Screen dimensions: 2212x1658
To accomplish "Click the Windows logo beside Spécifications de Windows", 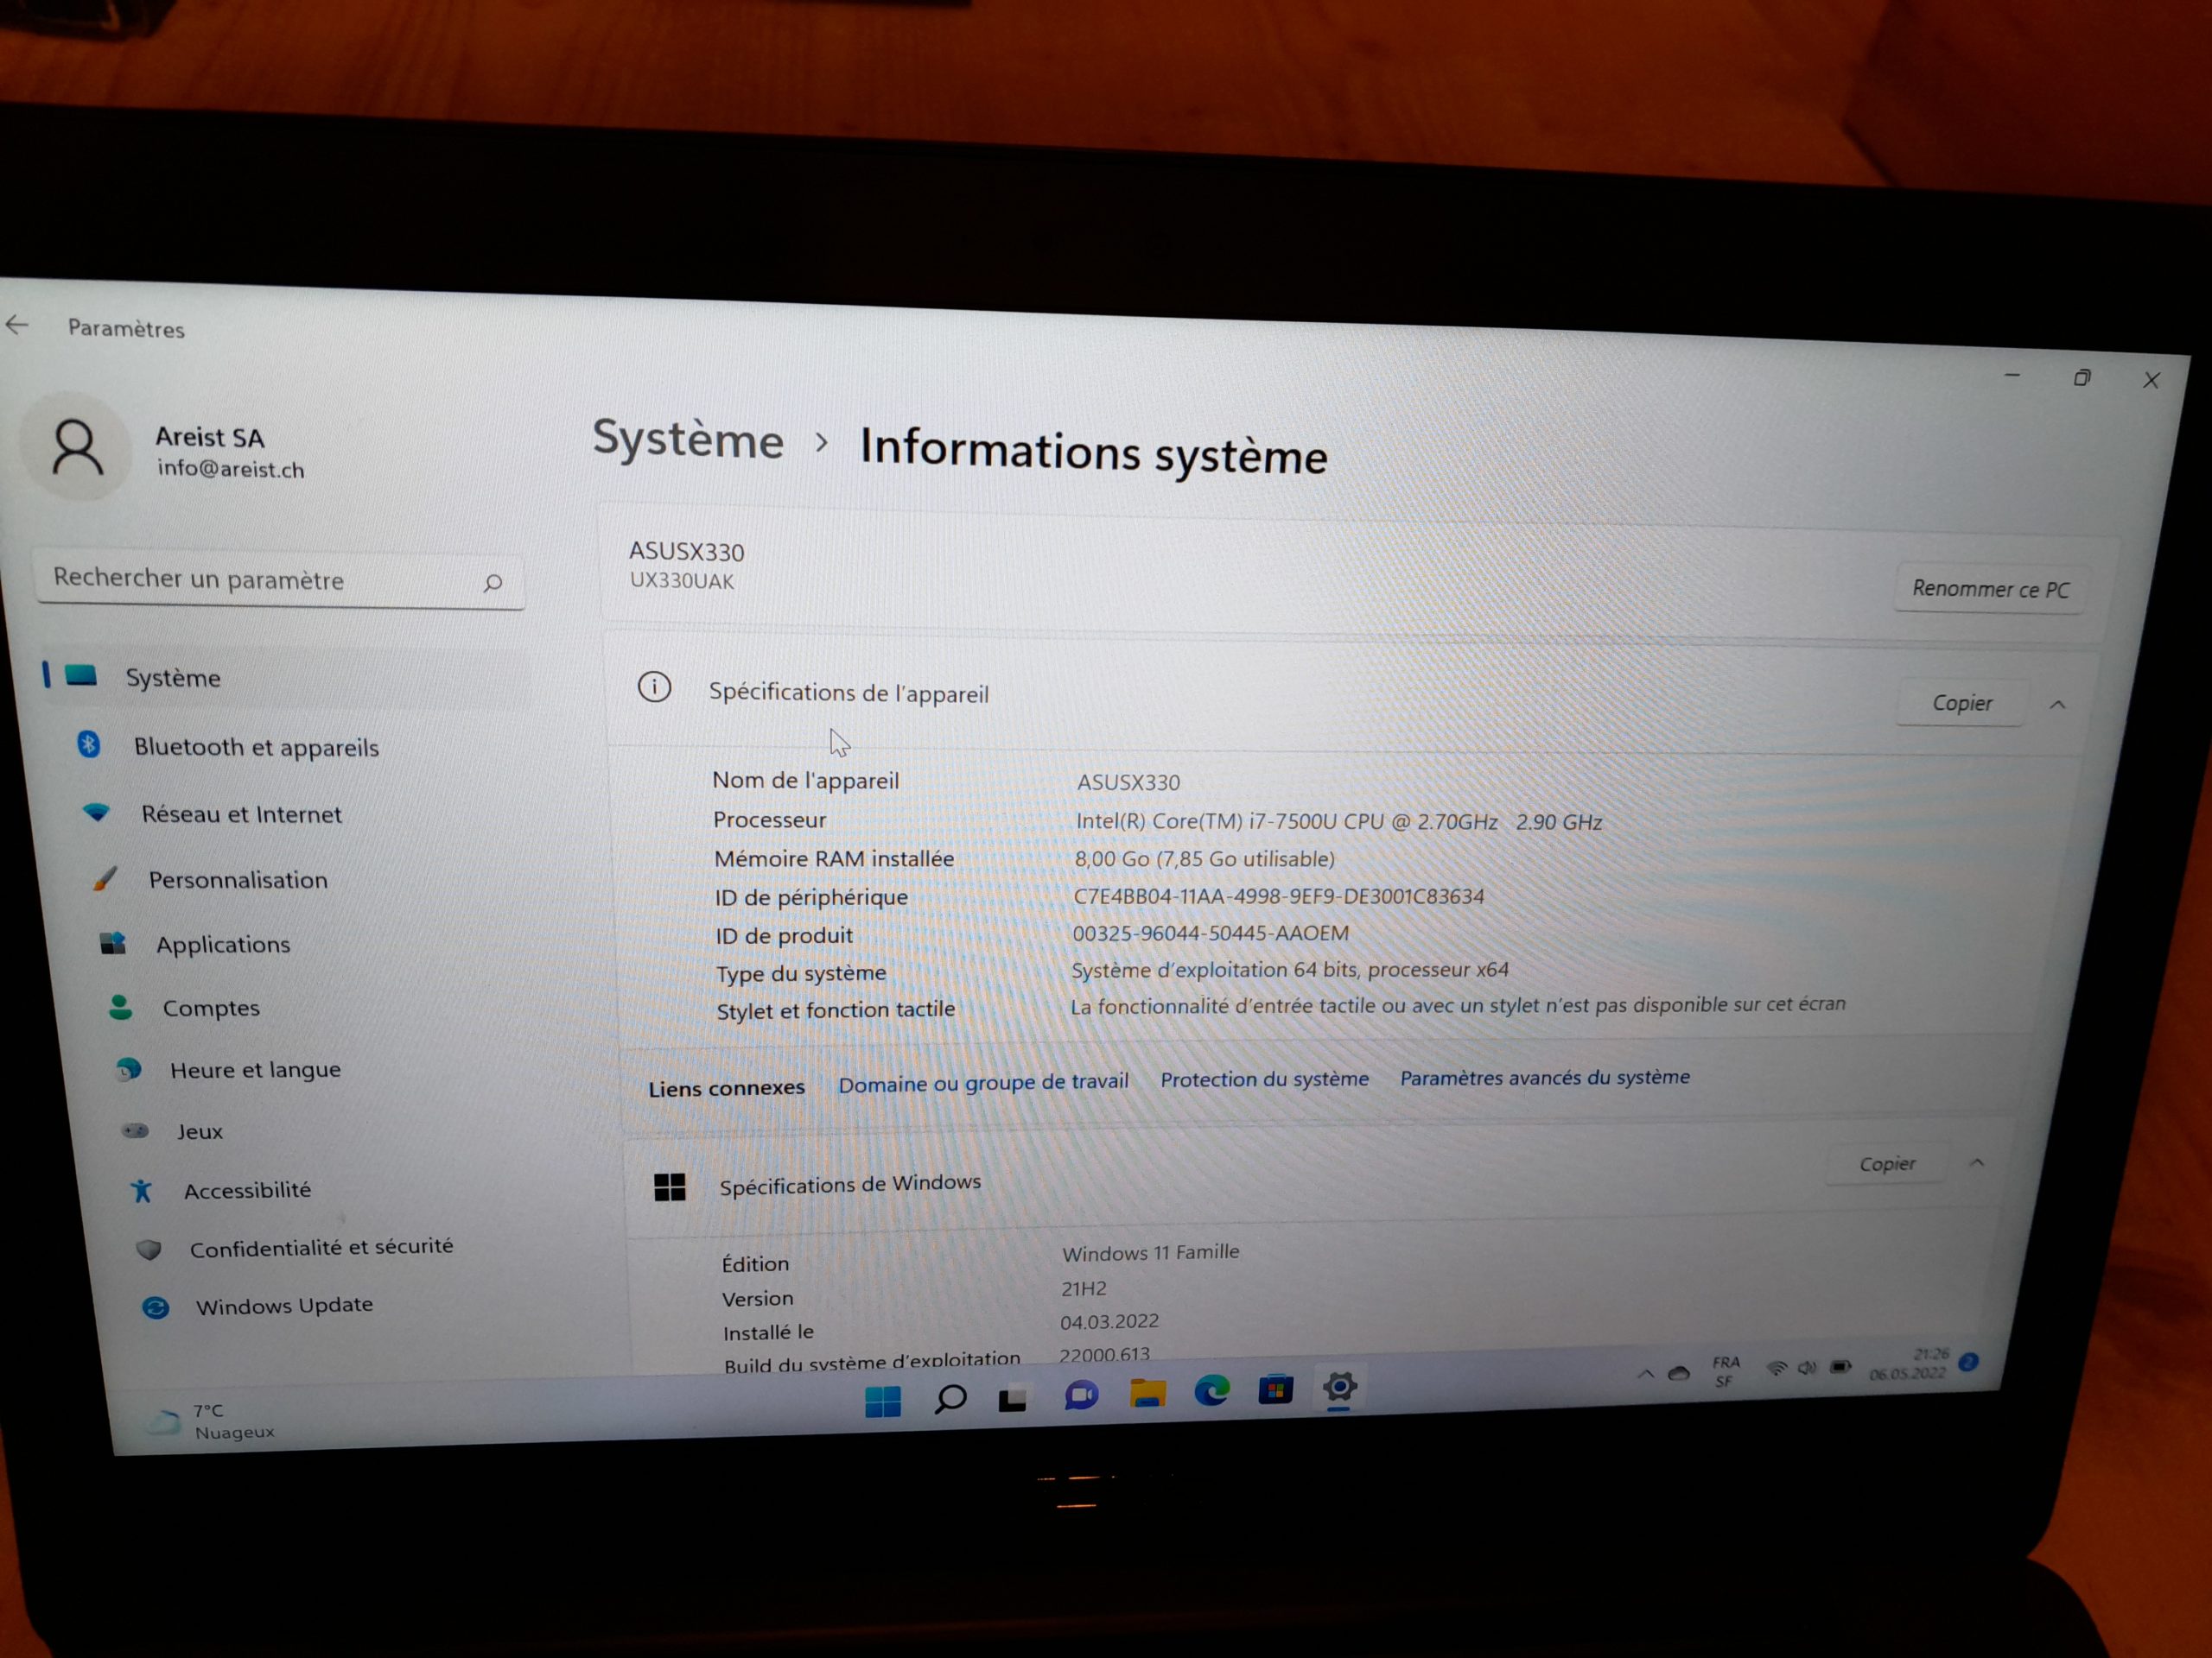I will click(x=669, y=1187).
